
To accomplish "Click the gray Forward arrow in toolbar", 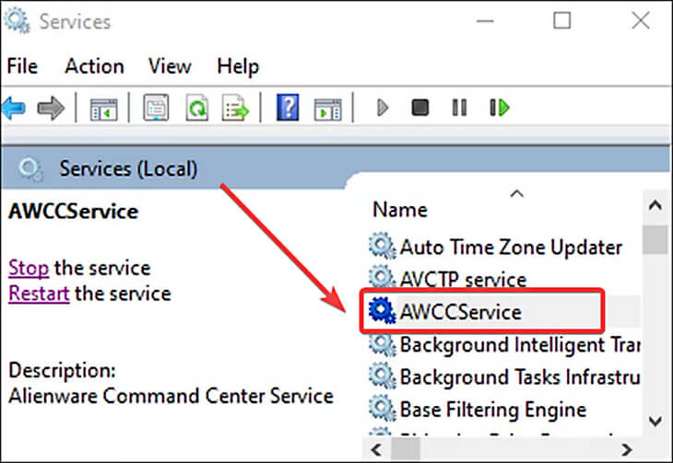I will [x=51, y=108].
